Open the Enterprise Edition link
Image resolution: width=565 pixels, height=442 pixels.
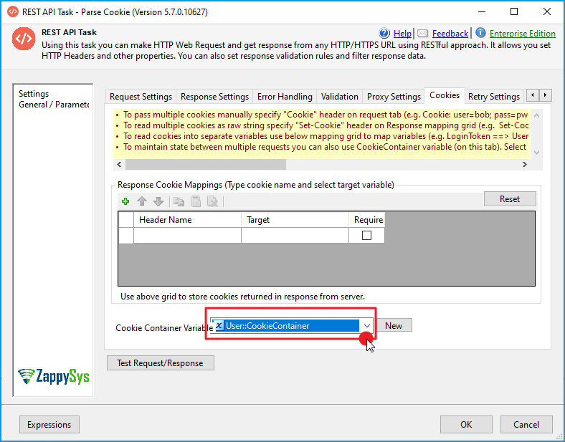(x=522, y=34)
